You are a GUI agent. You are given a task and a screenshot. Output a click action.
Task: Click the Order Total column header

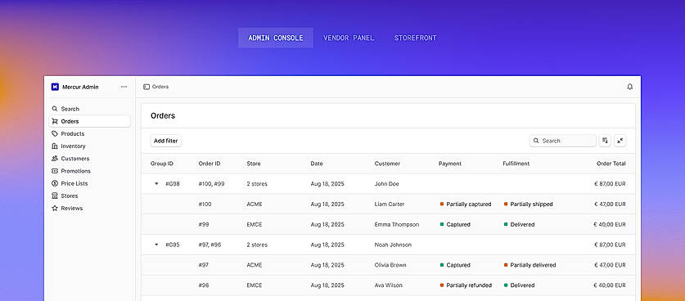pyautogui.click(x=611, y=164)
